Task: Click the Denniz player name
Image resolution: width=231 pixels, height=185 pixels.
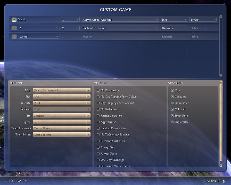Action: point(22,19)
